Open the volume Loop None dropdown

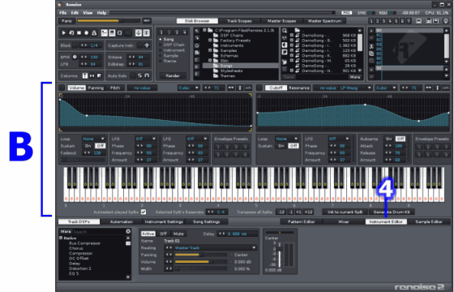click(93, 139)
